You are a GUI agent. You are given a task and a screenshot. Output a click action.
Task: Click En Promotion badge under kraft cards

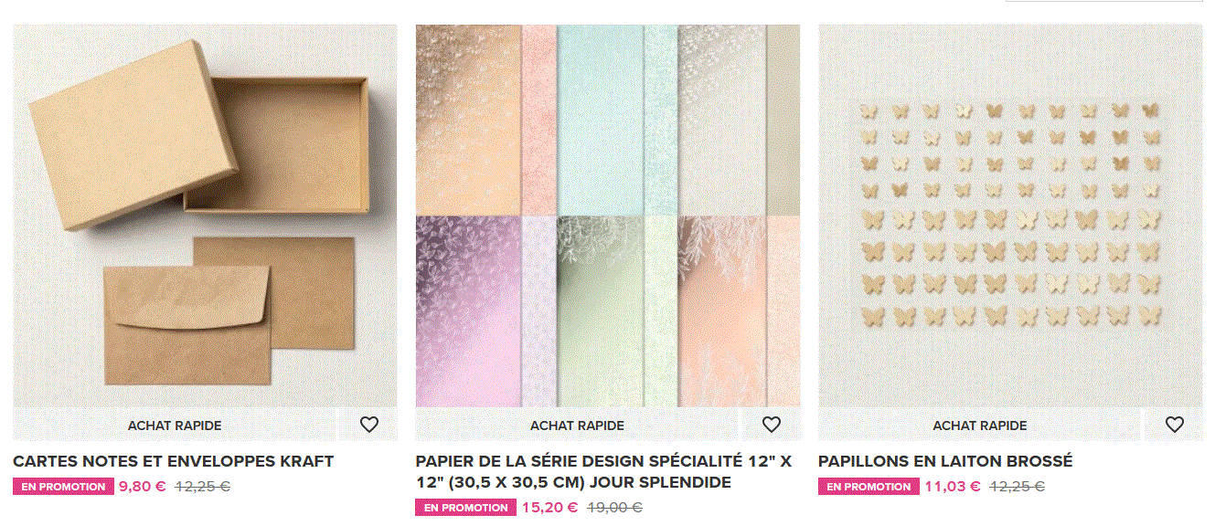point(63,487)
